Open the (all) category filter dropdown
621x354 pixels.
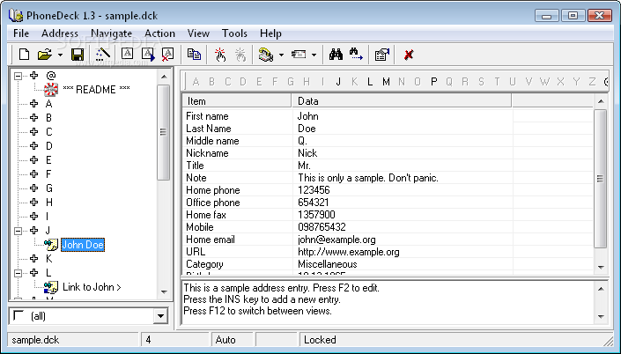click(x=160, y=316)
